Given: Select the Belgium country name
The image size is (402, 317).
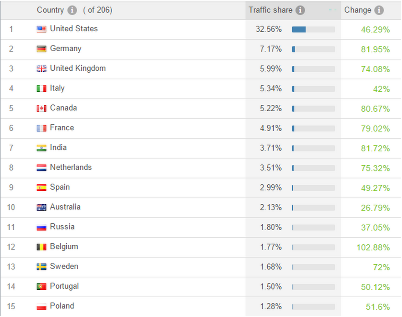Looking at the screenshot, I should coord(64,247).
